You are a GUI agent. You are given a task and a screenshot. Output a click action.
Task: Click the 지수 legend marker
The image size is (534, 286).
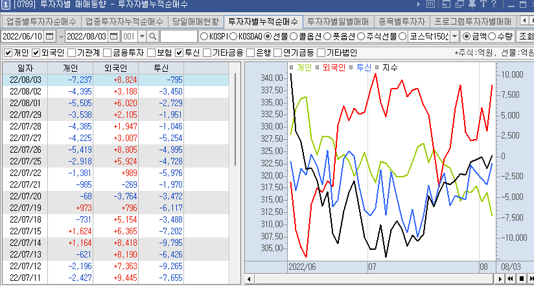377,67
